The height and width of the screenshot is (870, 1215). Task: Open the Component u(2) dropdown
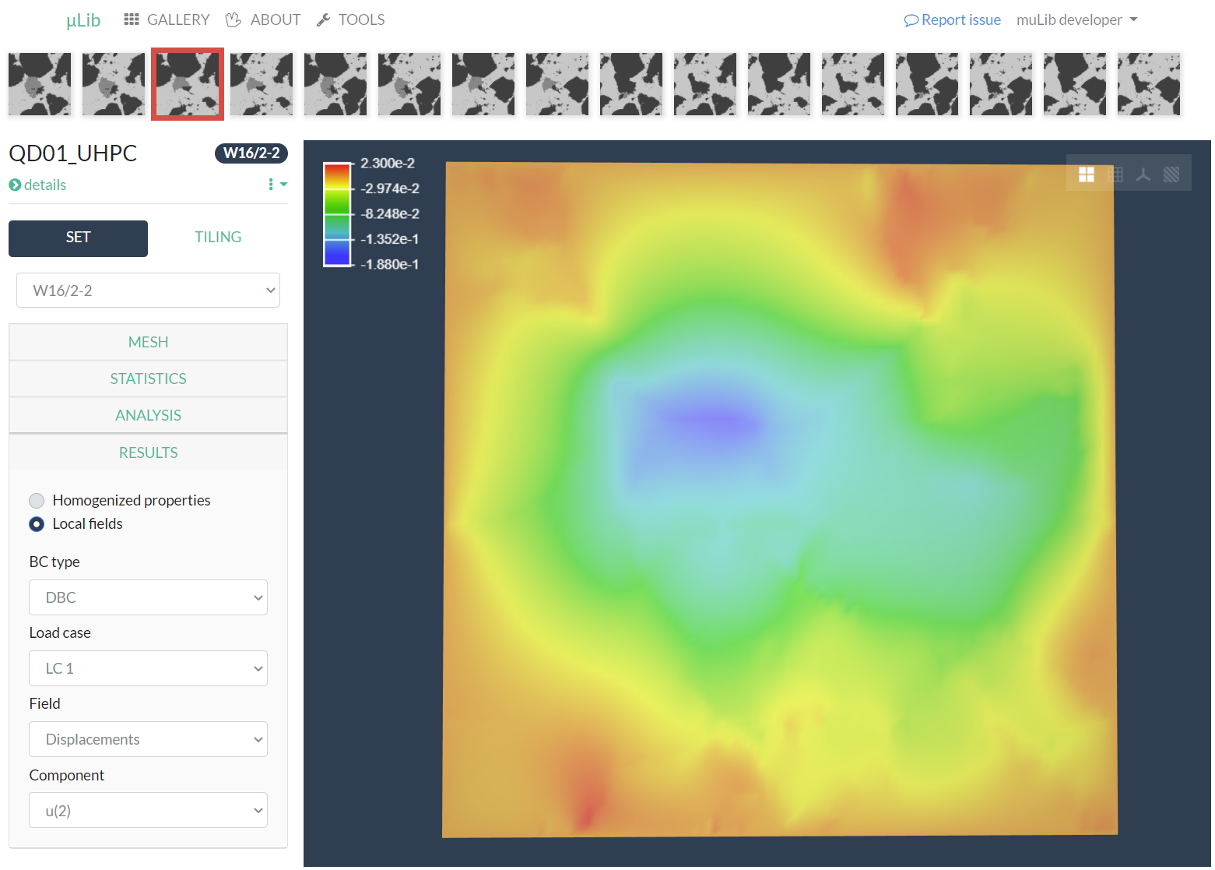(148, 810)
